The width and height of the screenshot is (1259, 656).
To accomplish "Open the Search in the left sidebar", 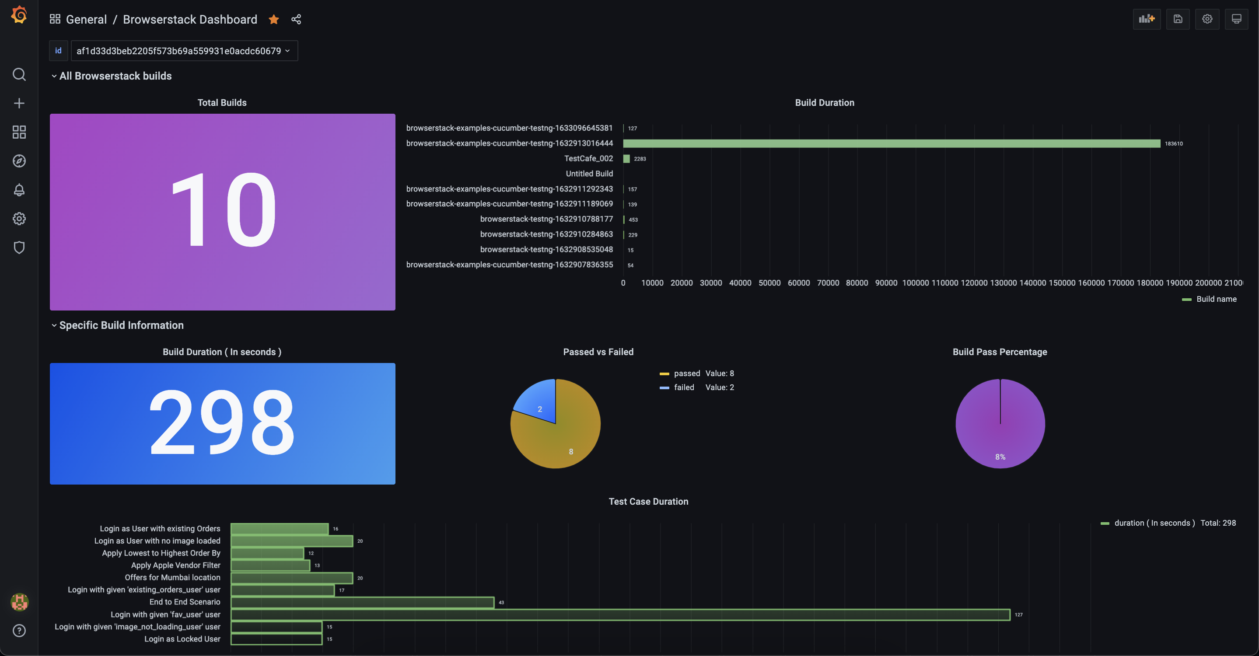I will pyautogui.click(x=19, y=74).
